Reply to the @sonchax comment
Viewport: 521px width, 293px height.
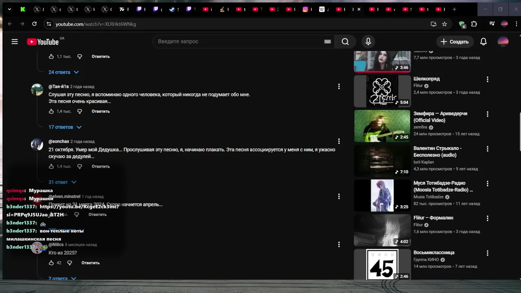click(101, 166)
